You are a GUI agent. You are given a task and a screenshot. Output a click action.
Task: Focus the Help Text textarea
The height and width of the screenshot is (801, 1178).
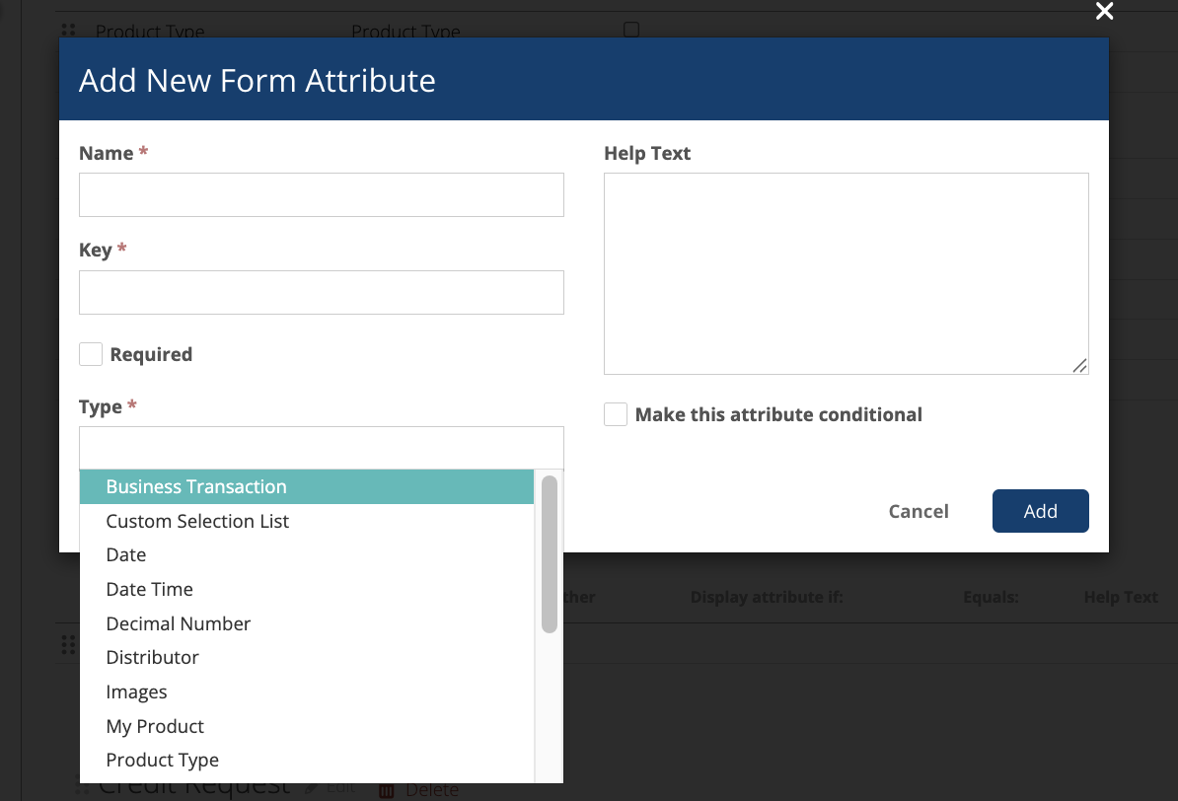[846, 273]
